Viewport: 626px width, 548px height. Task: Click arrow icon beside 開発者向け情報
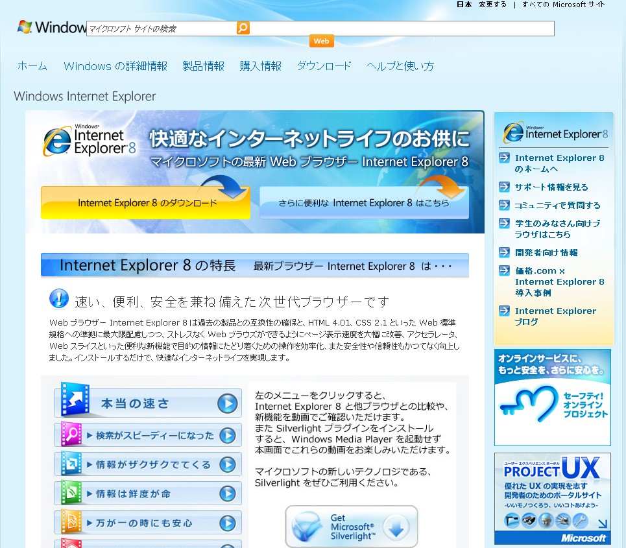[504, 252]
